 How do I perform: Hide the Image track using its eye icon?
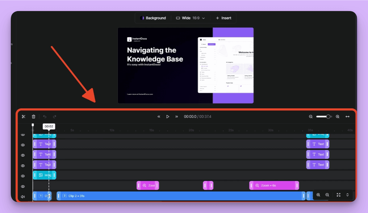click(x=23, y=176)
